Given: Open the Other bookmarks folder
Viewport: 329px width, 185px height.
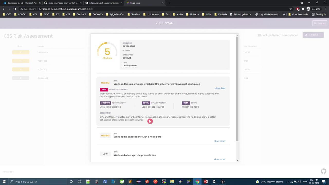Looking at the screenshot, I should tap(298, 14).
